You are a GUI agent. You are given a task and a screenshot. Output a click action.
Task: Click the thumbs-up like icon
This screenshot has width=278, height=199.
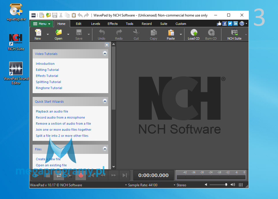(x=219, y=23)
